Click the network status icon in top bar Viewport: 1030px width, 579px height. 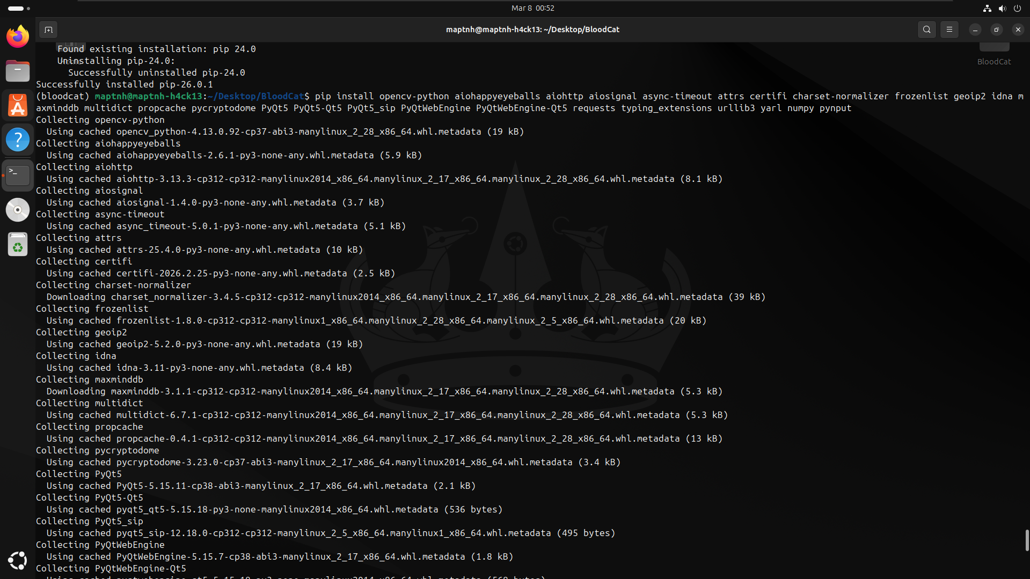click(x=987, y=8)
